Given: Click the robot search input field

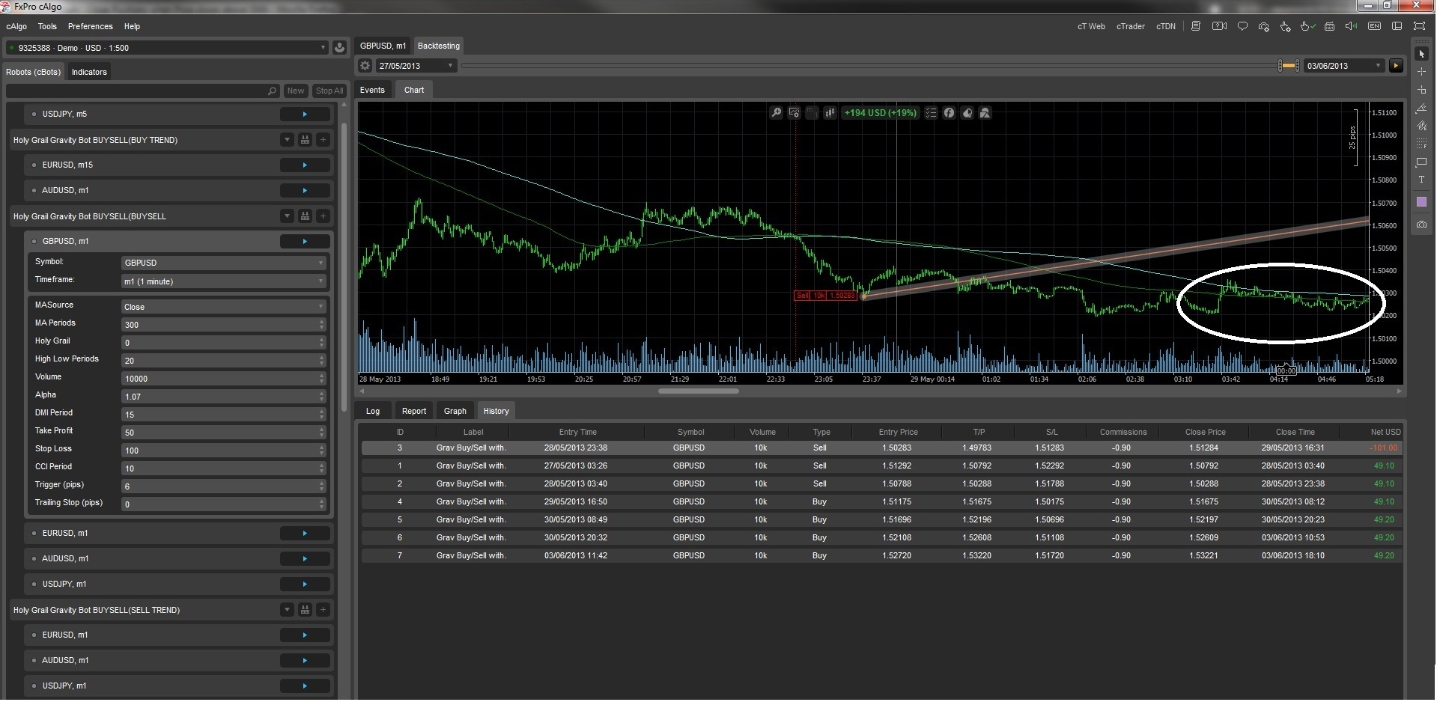Looking at the screenshot, I should point(142,91).
